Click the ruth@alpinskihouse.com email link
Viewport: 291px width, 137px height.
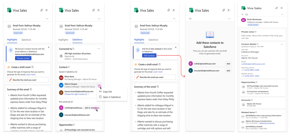click(x=253, y=64)
